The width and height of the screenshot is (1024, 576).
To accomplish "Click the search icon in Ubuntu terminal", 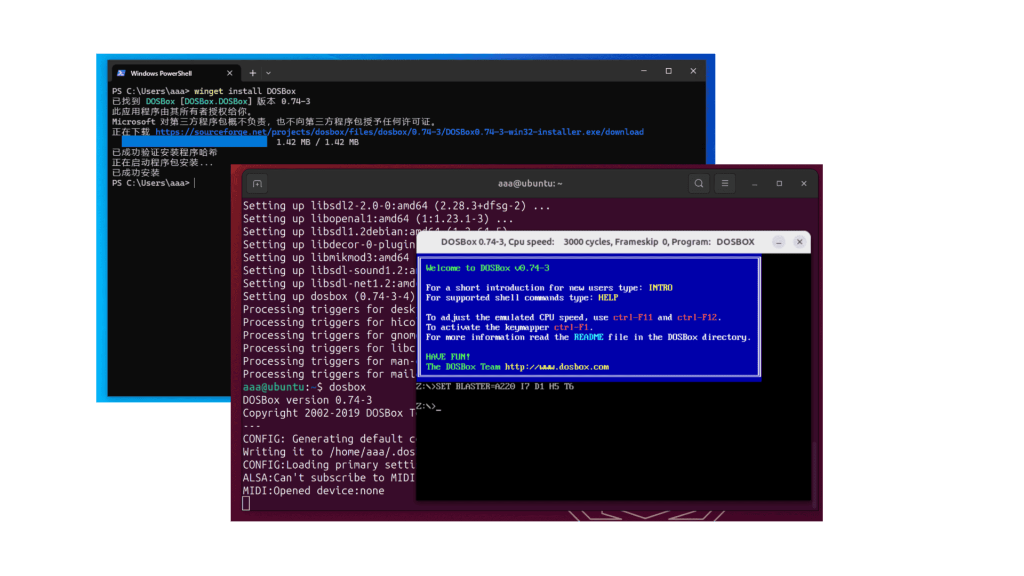I will point(699,183).
